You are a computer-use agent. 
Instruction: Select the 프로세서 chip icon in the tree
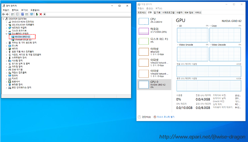click(x=10, y=82)
